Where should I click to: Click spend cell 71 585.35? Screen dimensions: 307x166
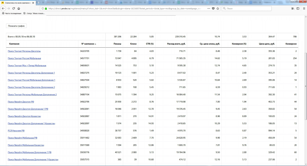181,58
